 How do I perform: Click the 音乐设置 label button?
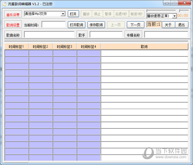pos(13,14)
